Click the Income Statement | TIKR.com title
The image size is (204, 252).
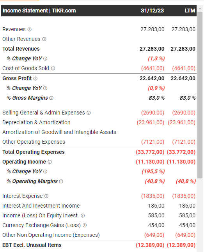[39, 11]
